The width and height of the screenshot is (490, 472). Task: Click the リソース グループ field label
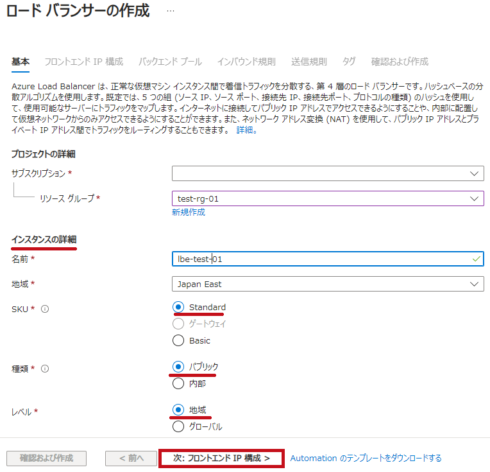(x=67, y=198)
